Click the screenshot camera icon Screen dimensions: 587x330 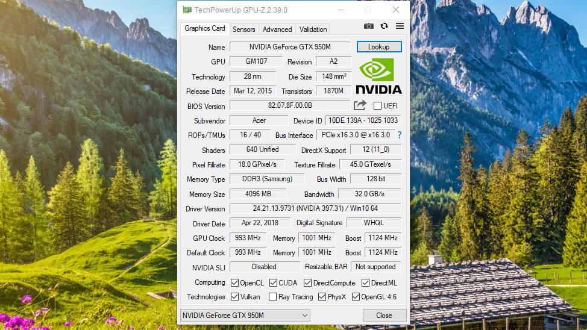(x=369, y=26)
